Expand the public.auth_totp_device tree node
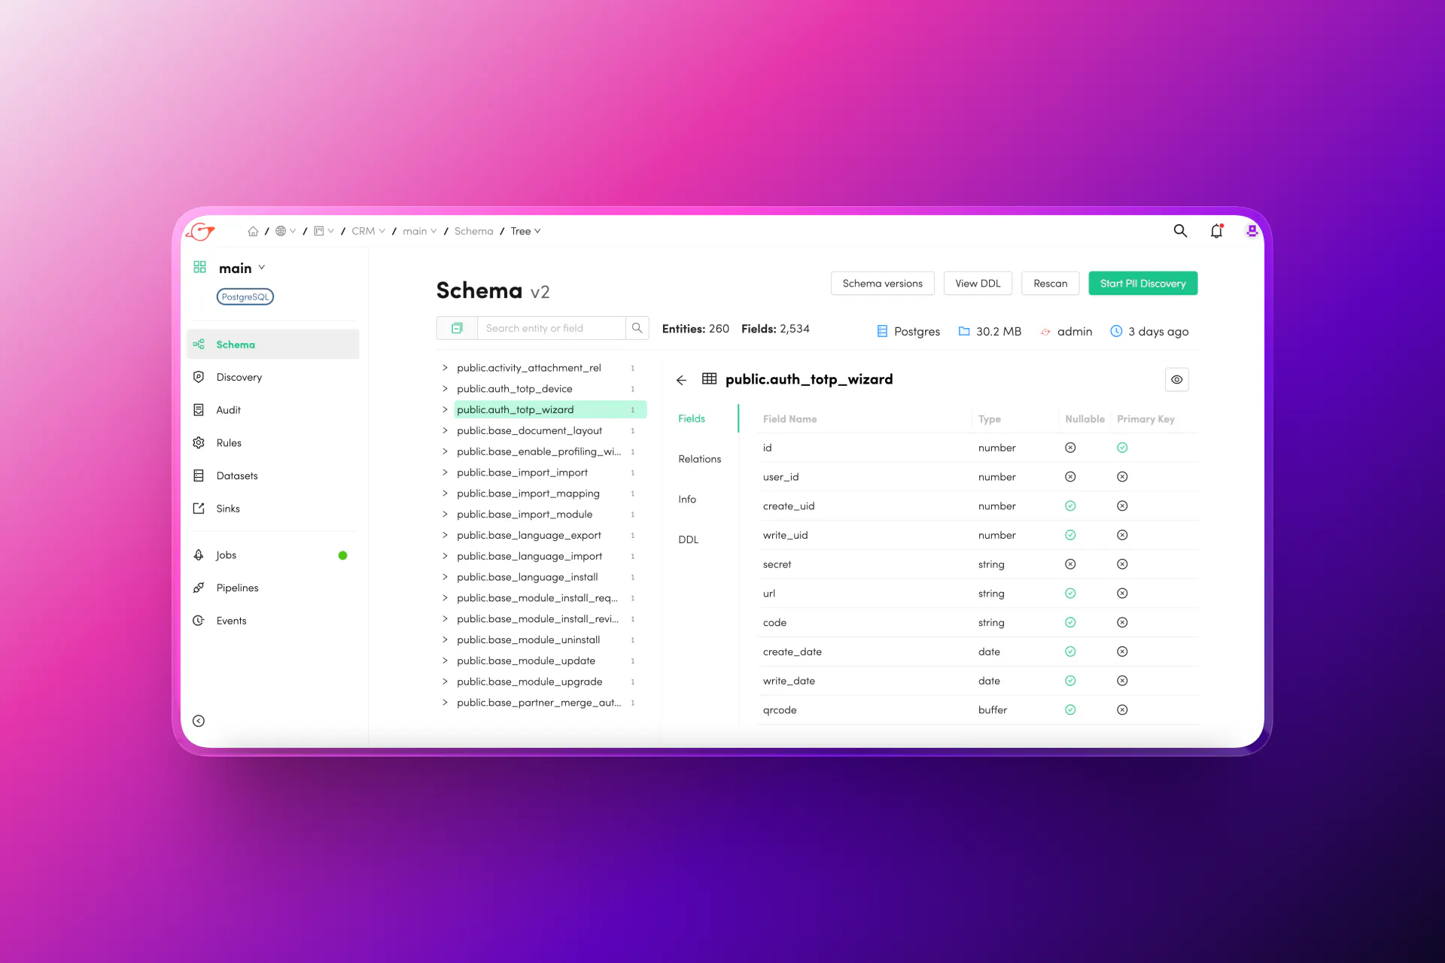The image size is (1445, 963). point(445,389)
